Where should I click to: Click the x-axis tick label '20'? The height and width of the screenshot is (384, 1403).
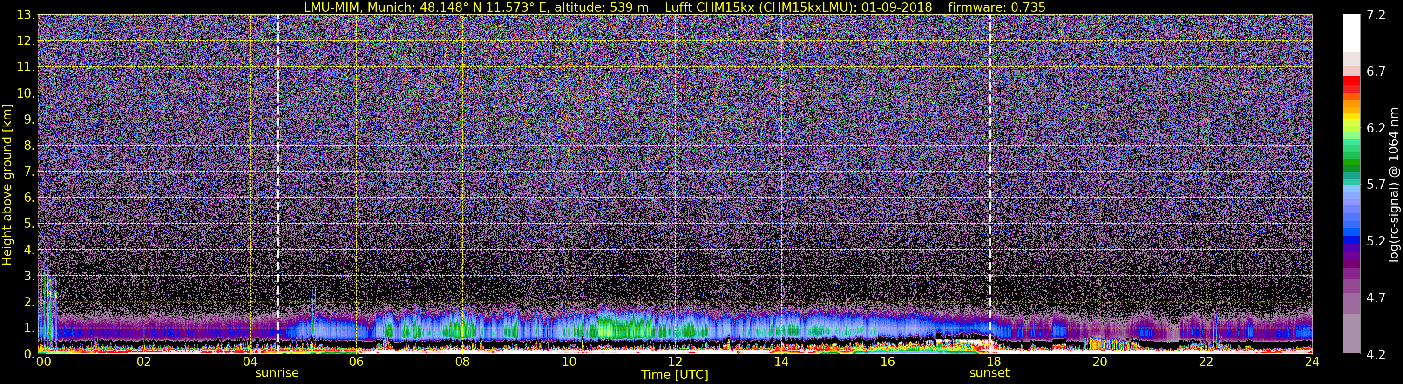pos(1100,362)
